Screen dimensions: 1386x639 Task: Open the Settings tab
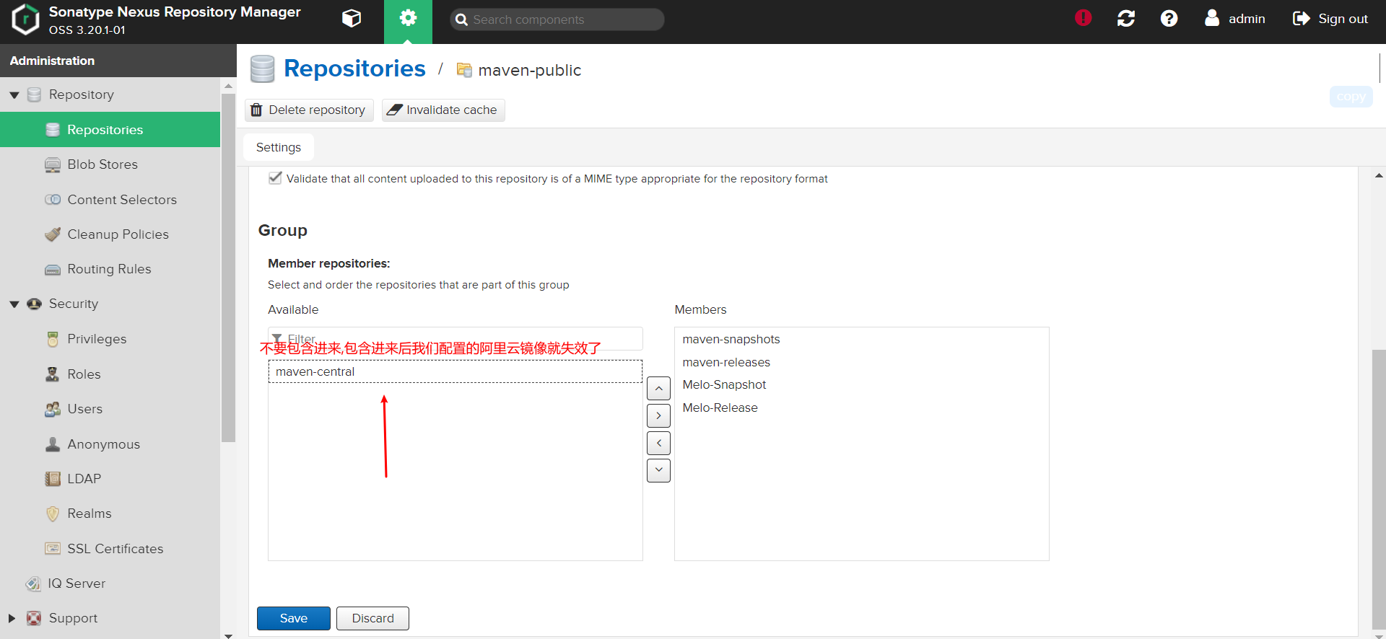coord(279,147)
